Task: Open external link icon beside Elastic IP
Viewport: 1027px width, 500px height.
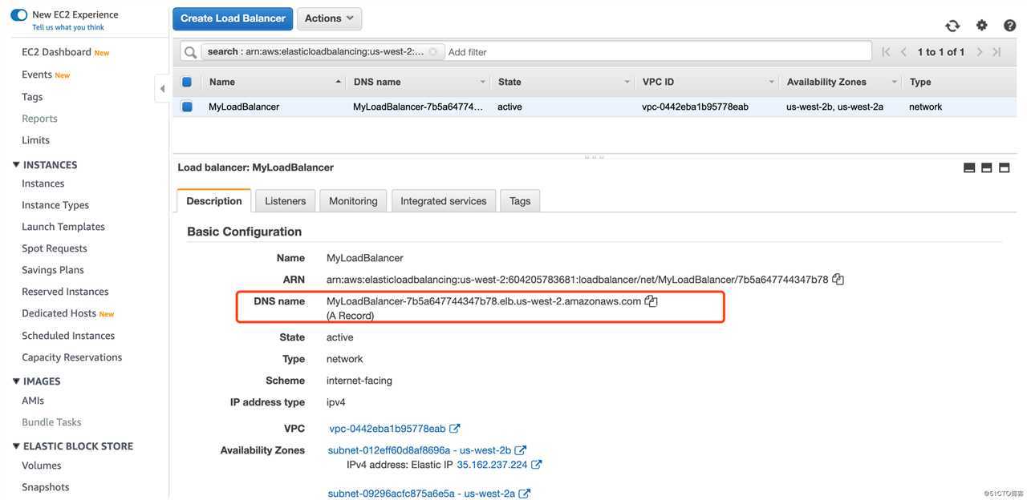Action: (536, 465)
